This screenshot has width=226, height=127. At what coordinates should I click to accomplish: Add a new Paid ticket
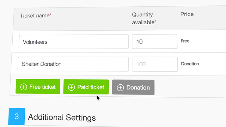click(x=86, y=87)
